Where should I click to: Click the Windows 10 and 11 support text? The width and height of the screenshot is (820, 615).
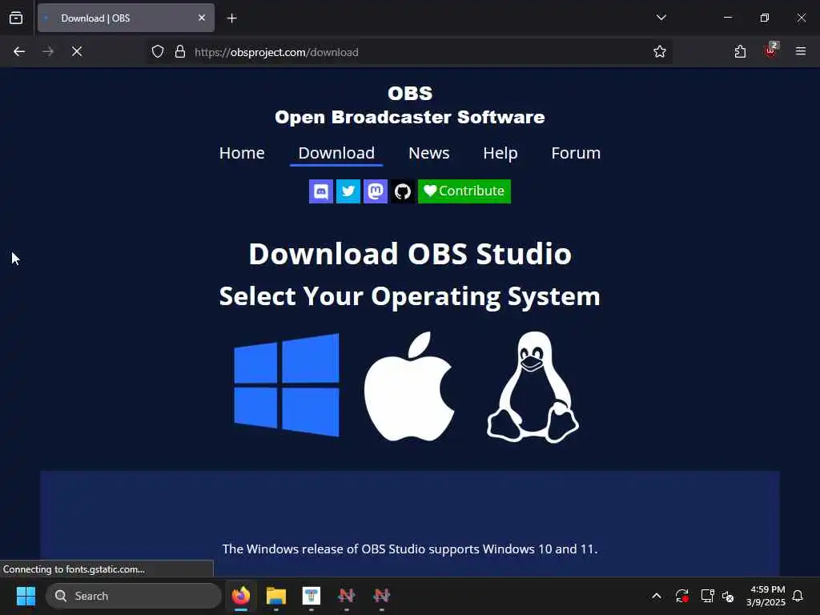[x=410, y=549]
